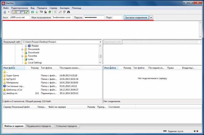Click remote Владелец column header
This screenshot has width=204, height=135.
(189, 68)
